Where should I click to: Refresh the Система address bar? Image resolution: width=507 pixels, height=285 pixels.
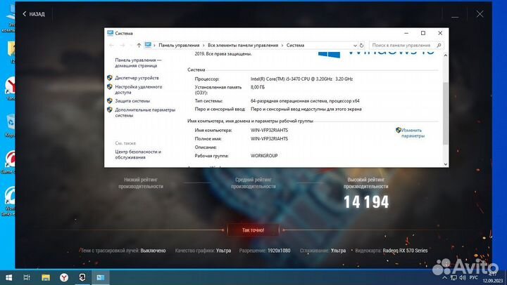coord(361,45)
